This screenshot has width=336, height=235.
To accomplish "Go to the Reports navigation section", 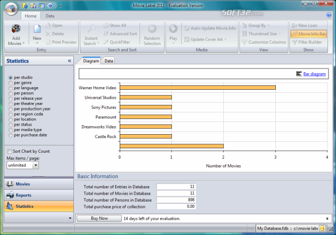I will point(39,195).
